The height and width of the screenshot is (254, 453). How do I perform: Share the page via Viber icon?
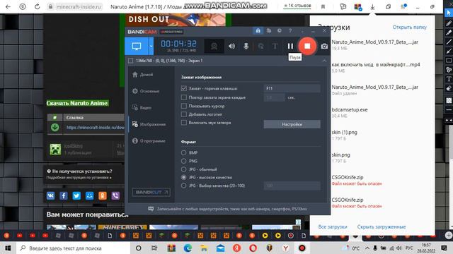coord(115,196)
